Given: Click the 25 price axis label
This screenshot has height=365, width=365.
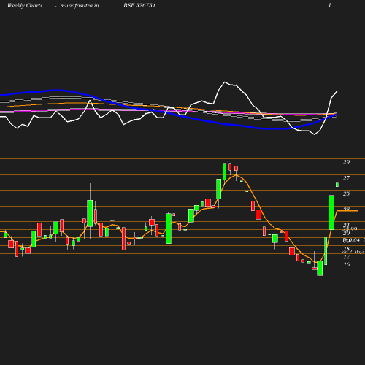Looking at the screenshot, I should (347, 193).
